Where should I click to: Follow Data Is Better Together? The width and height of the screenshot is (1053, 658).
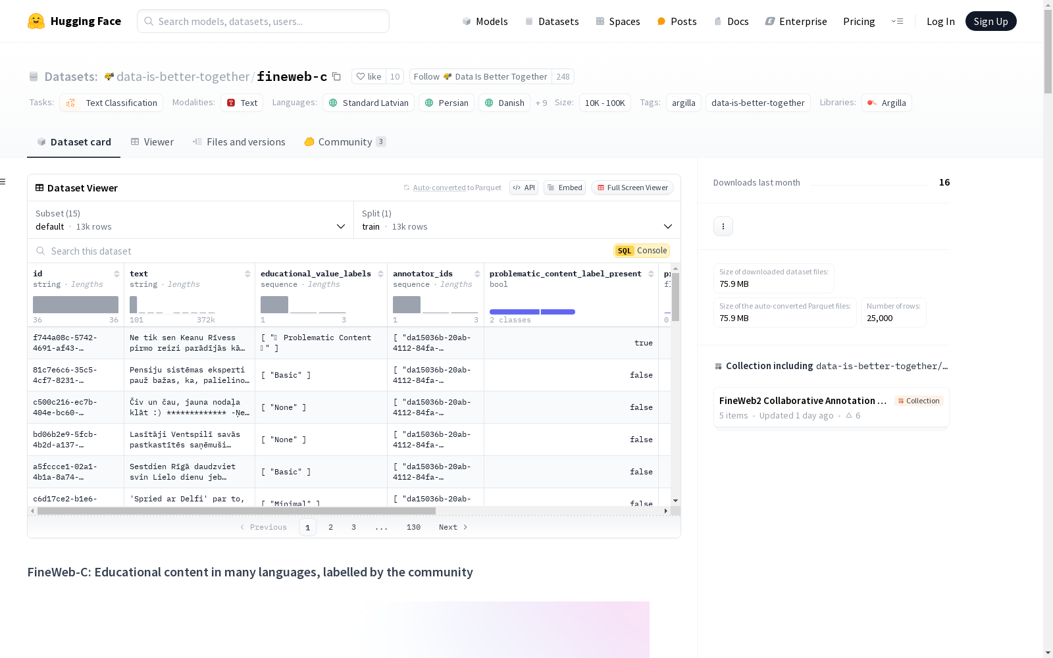coord(480,76)
